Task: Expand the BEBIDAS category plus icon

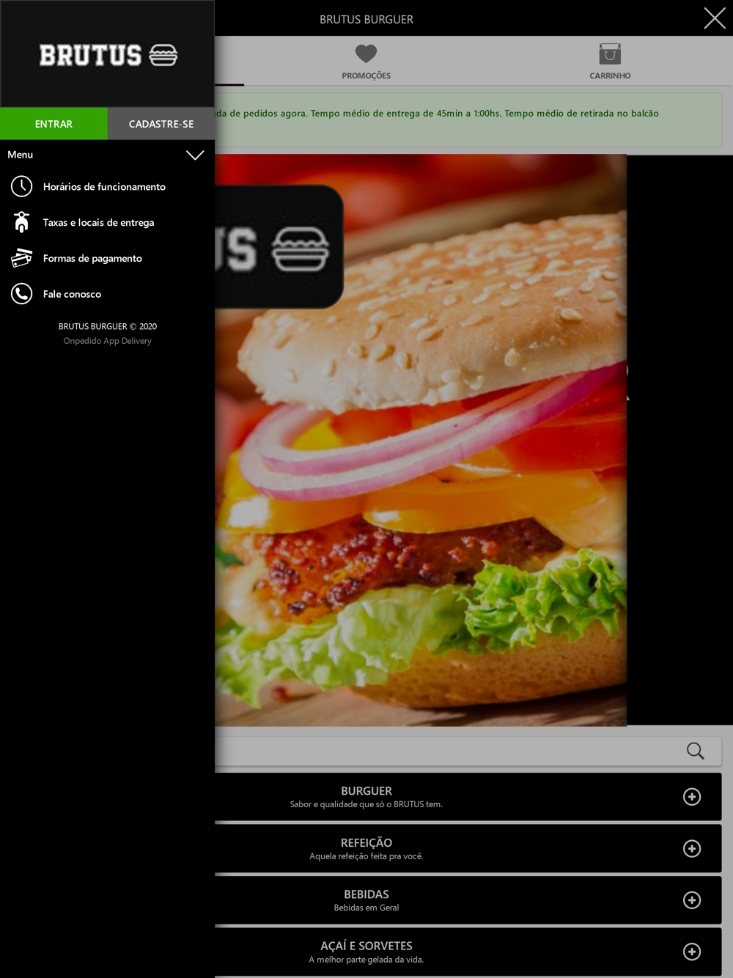Action: [692, 900]
